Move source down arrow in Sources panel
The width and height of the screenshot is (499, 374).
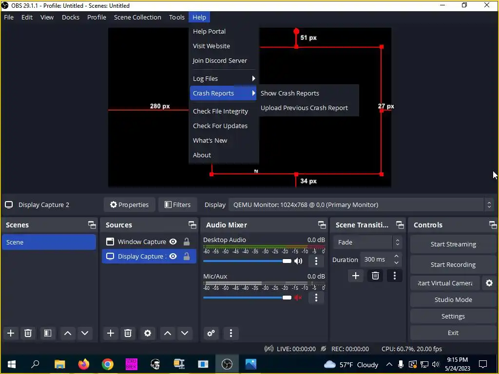click(185, 333)
